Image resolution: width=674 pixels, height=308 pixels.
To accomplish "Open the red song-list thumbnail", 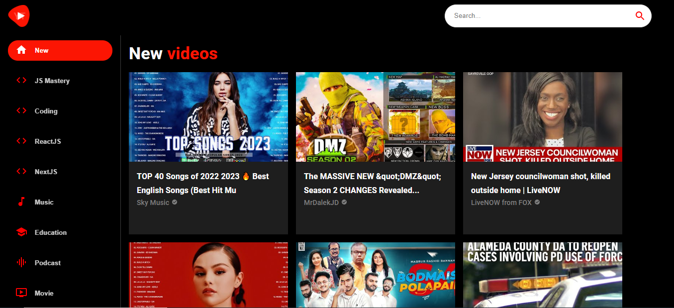I will click(x=208, y=275).
